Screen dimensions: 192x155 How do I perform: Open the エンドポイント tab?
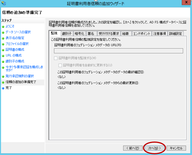pyautogui.click(x=142, y=34)
